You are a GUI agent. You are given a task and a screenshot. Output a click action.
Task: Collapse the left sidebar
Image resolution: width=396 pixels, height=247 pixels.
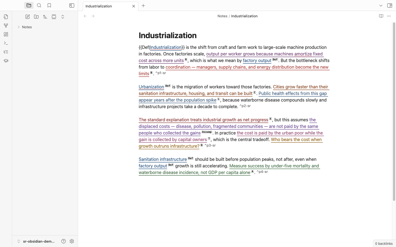click(72, 5)
